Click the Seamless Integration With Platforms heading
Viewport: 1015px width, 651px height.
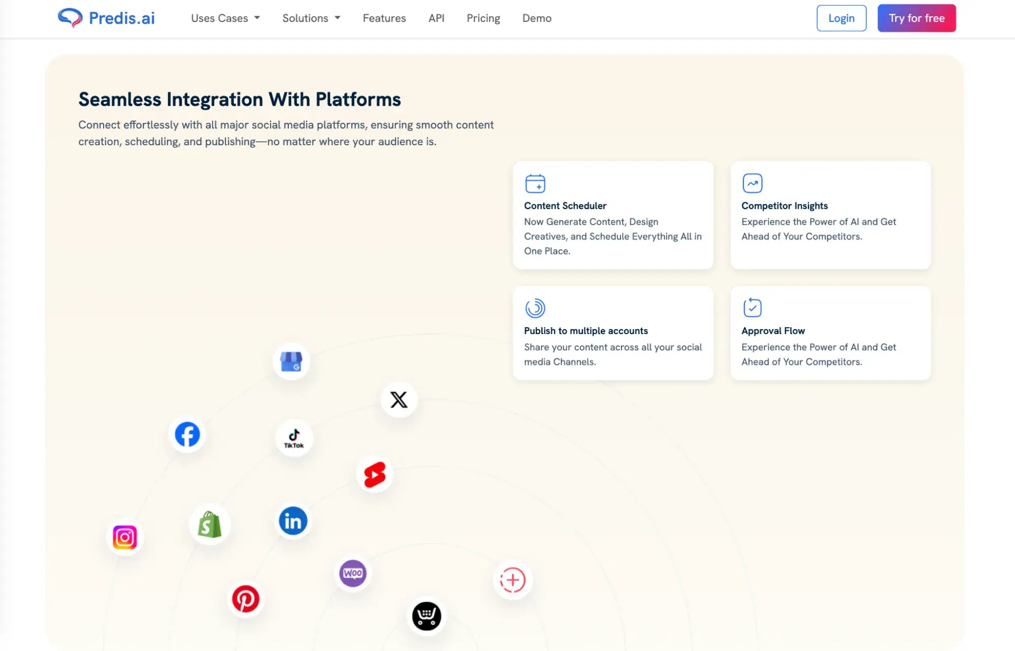(240, 100)
